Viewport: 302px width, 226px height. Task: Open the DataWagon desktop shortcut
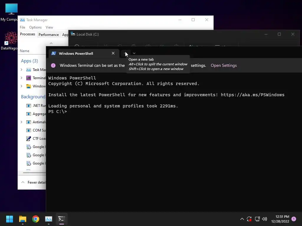pos(9,41)
